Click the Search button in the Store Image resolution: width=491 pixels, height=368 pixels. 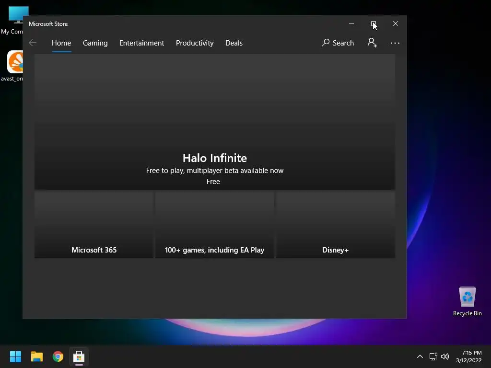tap(338, 43)
